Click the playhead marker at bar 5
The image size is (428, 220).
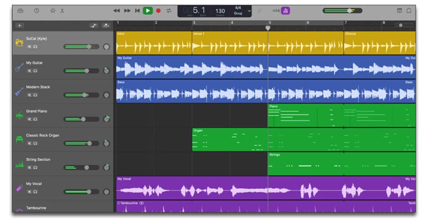coord(268,28)
